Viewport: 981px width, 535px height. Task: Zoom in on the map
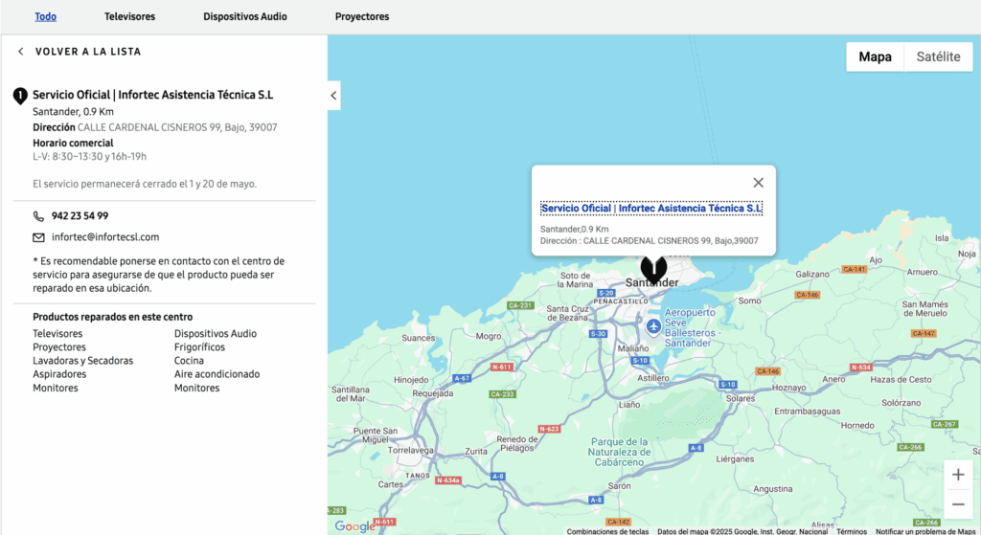click(958, 475)
